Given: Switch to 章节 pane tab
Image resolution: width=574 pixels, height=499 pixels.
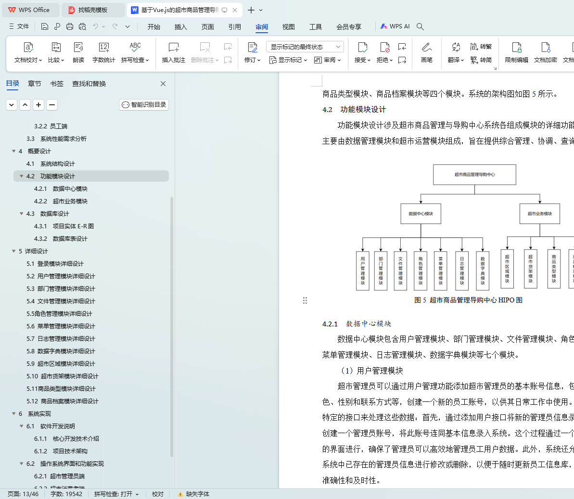Looking at the screenshot, I should click(35, 84).
